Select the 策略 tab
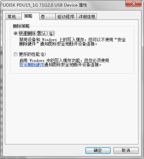The width and height of the screenshot is (144, 159). click(31, 16)
